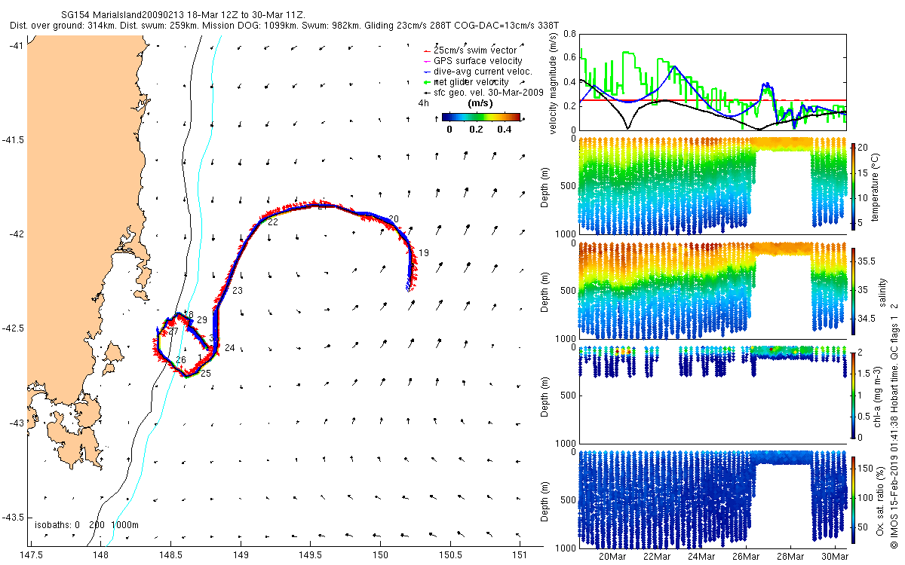Click the '30Mar' date tick label
Image resolution: width=905 pixels, height=565 pixels.
[x=835, y=556]
